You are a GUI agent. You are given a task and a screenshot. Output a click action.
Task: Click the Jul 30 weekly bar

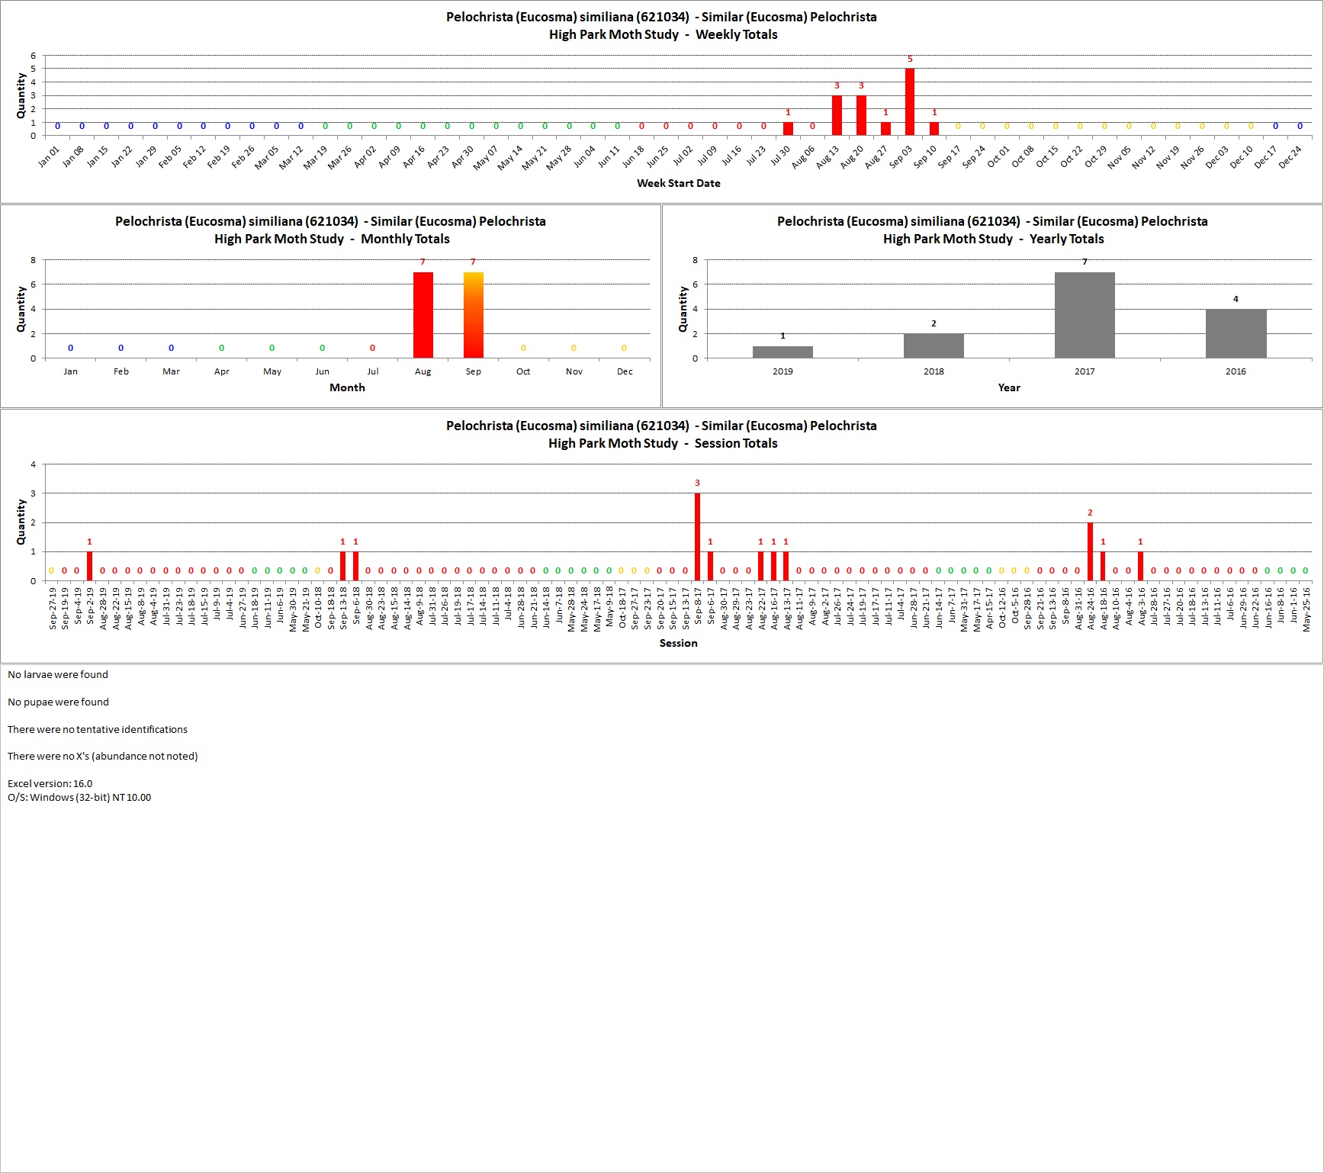point(788,129)
